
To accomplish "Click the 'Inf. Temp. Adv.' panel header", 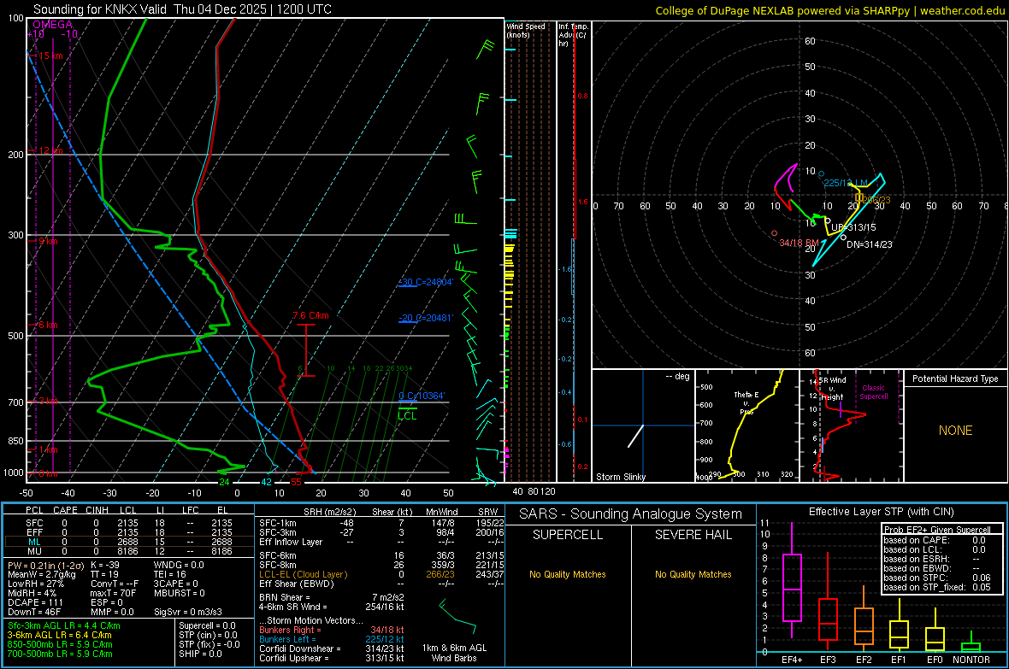I will tap(572, 35).
